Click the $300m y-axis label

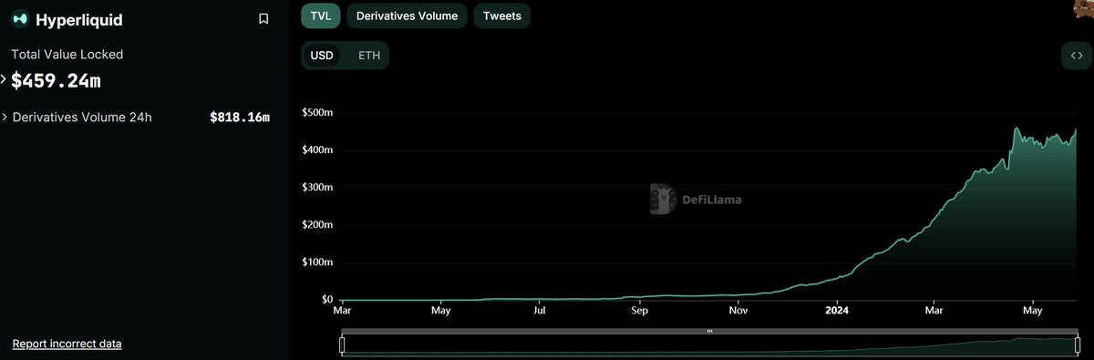click(316, 188)
